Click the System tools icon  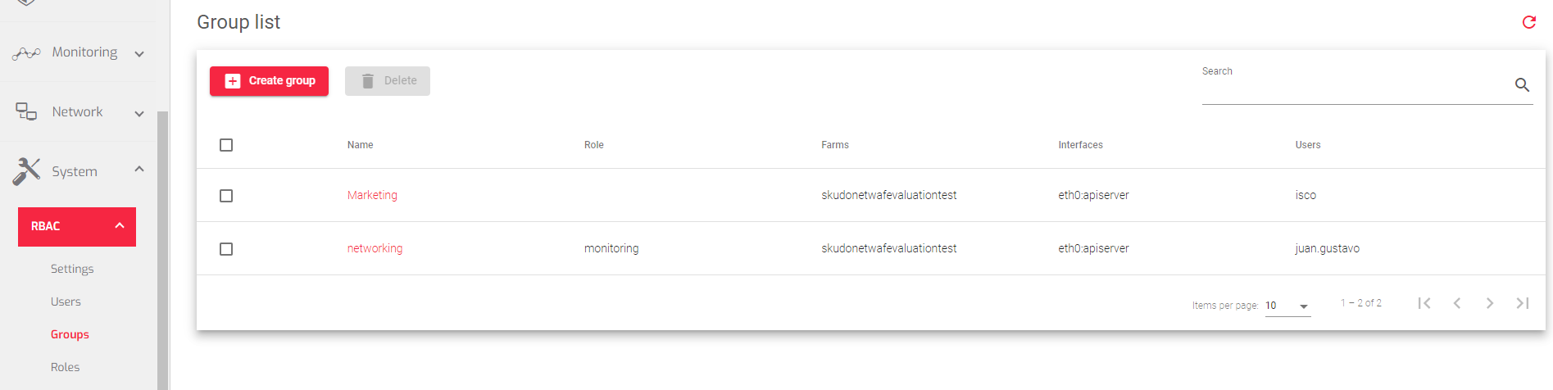click(26, 171)
